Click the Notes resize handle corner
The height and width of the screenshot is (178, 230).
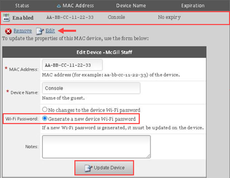tap(149, 156)
